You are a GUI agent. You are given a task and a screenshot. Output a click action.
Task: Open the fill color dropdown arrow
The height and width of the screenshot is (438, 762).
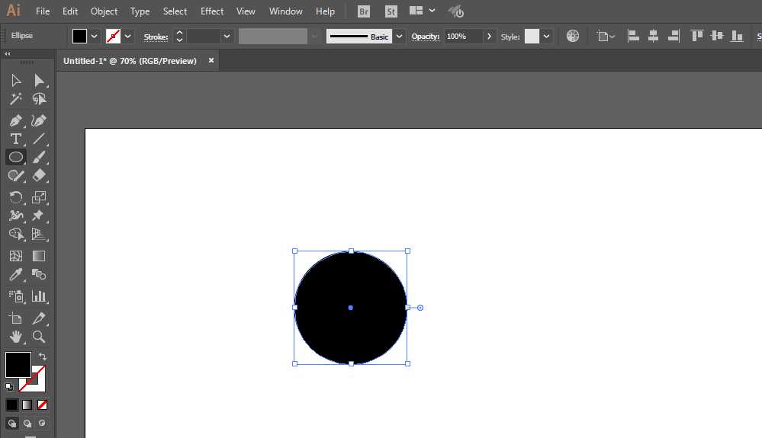[95, 37]
